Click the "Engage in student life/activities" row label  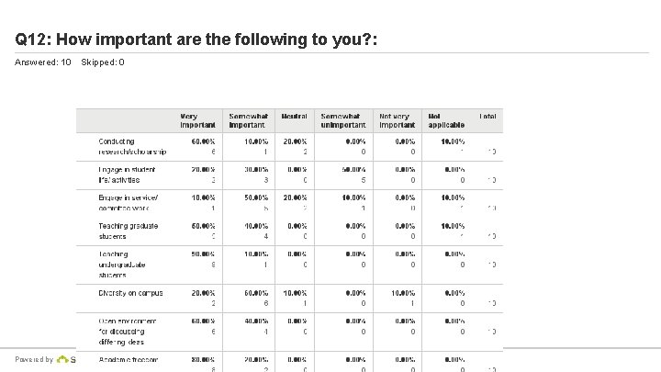[129, 175]
